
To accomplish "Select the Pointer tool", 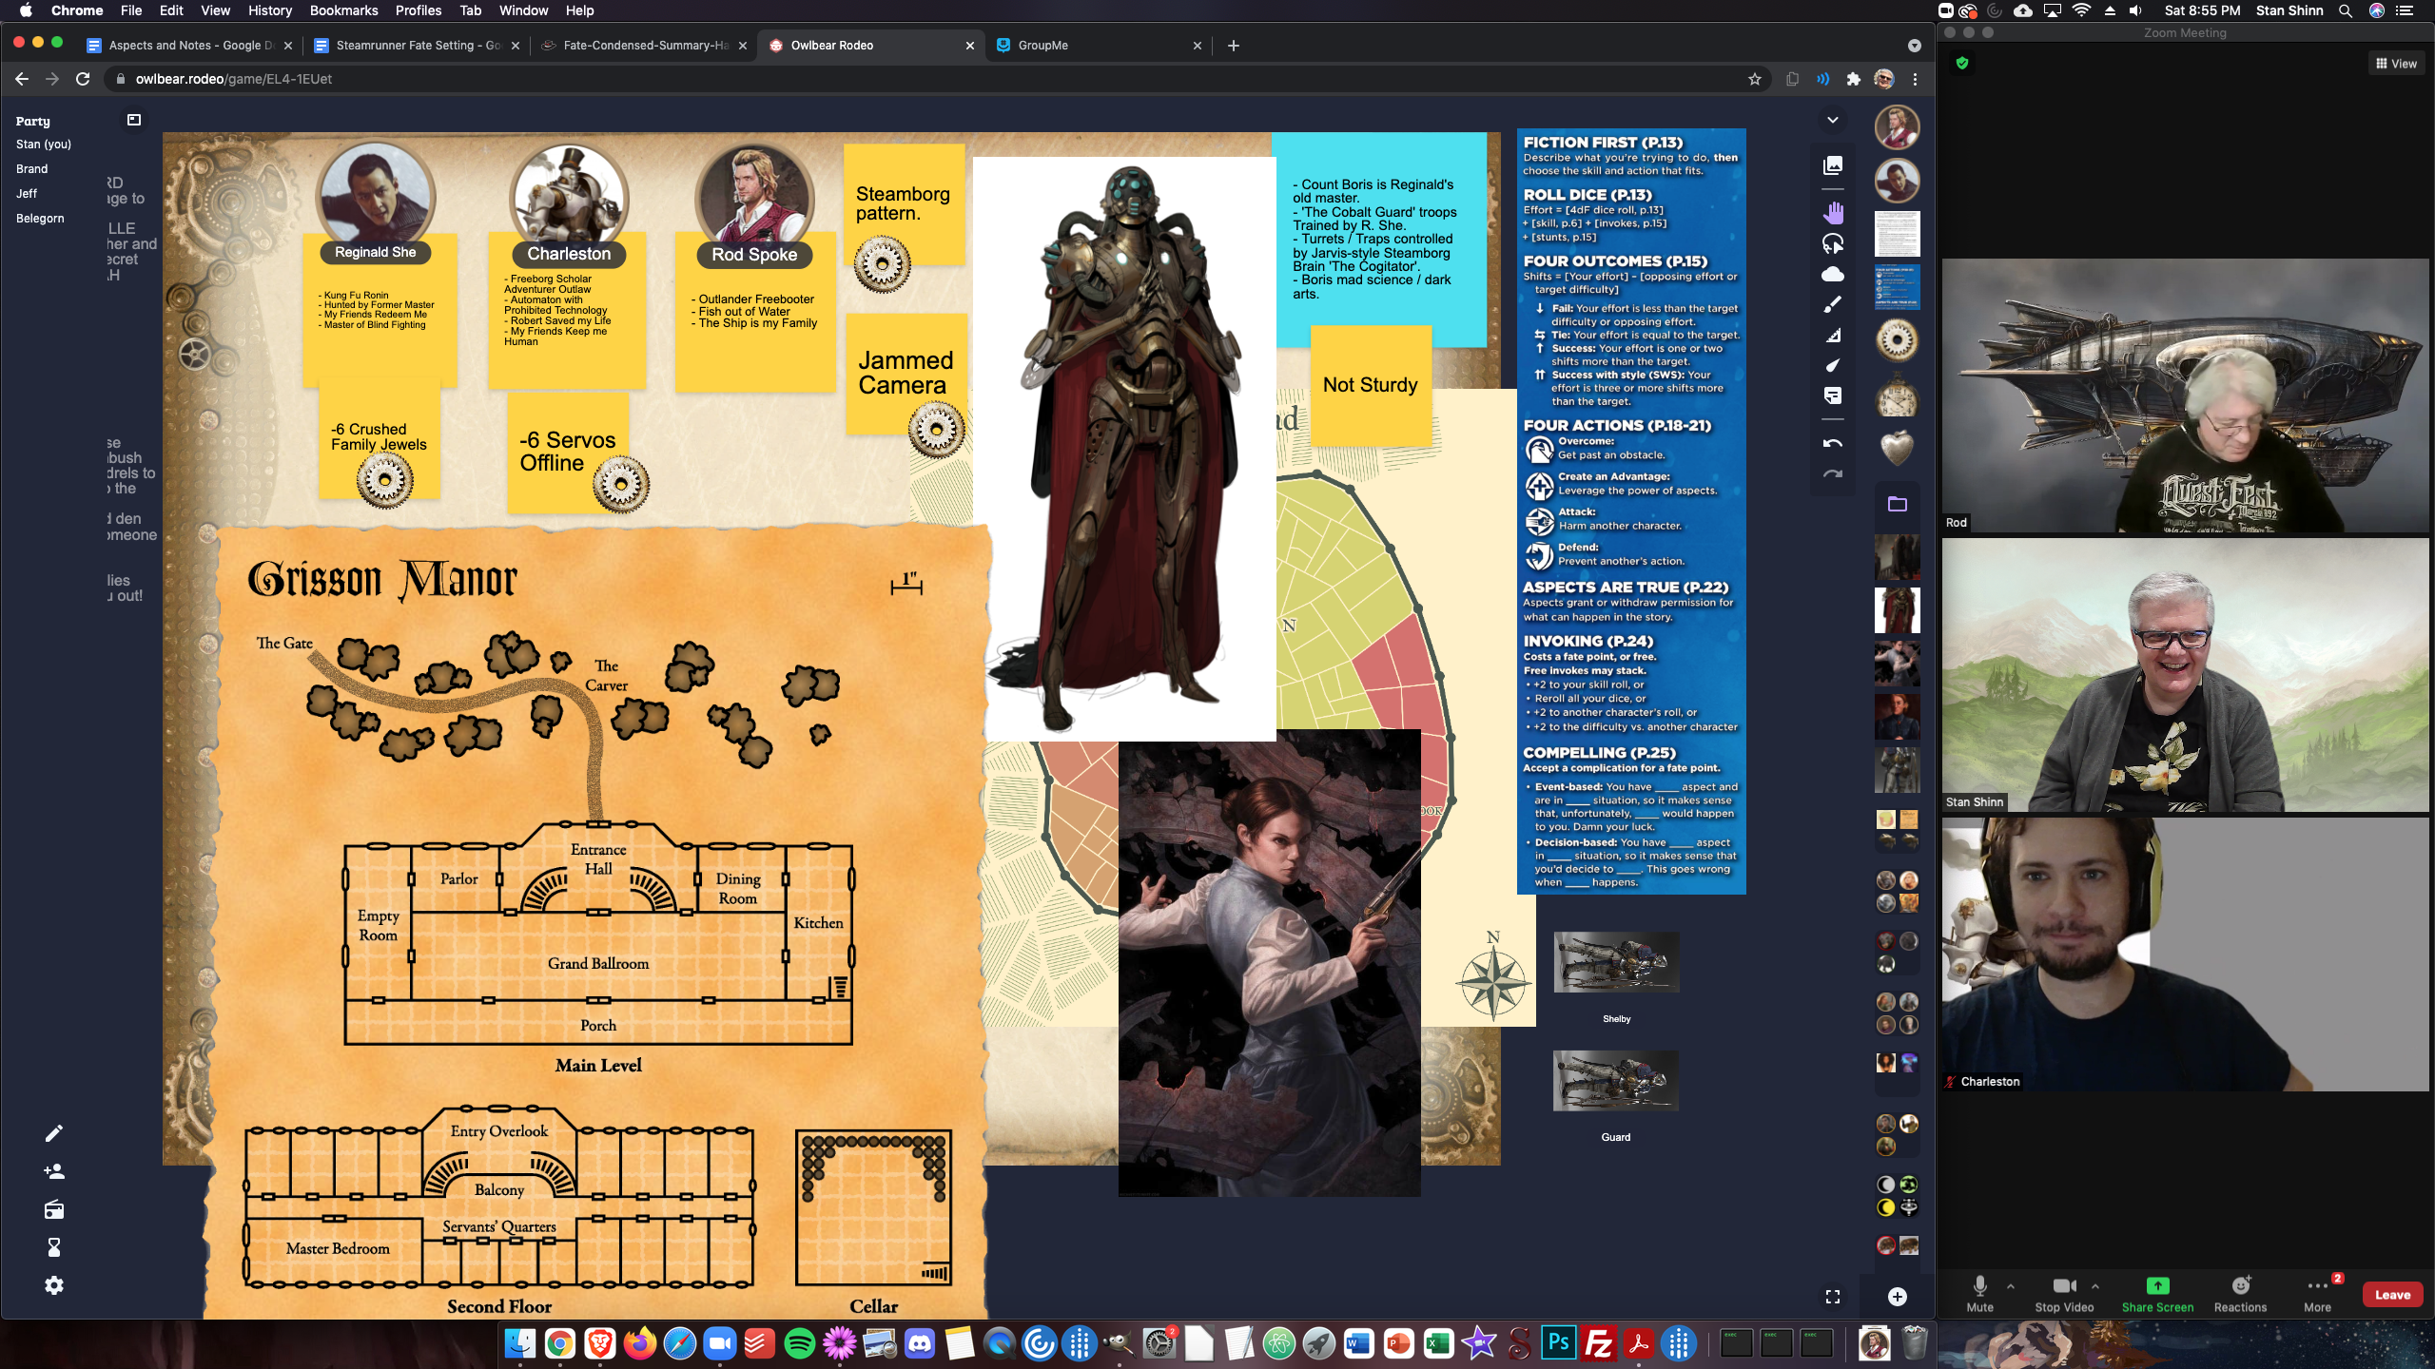I will (x=1832, y=366).
